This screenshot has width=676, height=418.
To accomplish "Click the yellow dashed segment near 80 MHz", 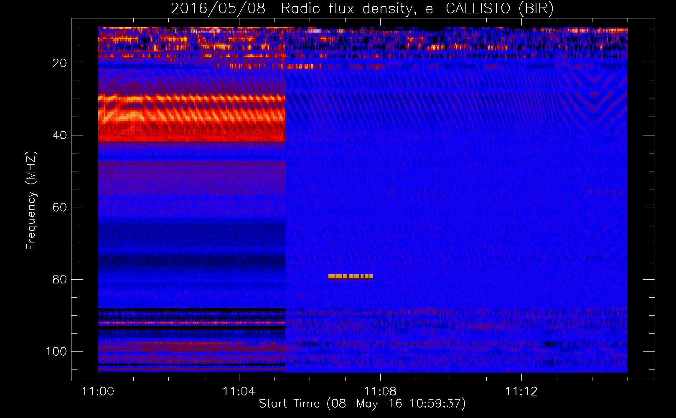I will (x=351, y=276).
